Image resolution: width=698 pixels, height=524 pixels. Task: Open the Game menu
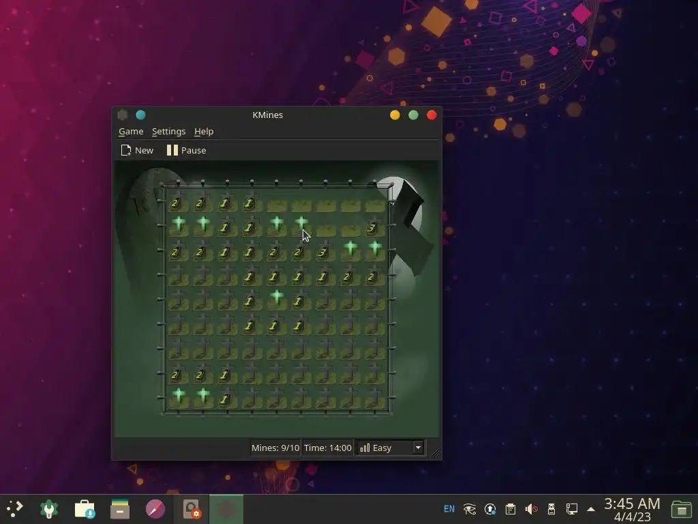pos(131,132)
